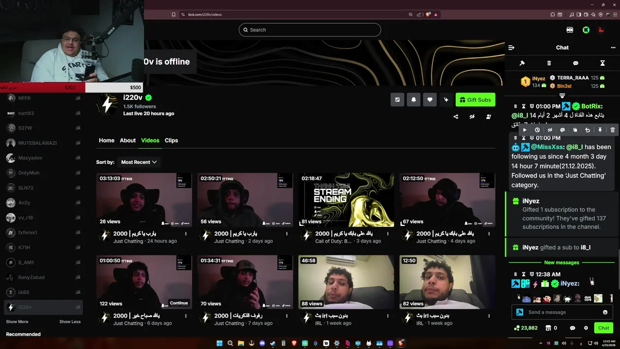This screenshot has width=620, height=349.
Task: Collapse the chat panel with arrow icon
Action: (511, 48)
